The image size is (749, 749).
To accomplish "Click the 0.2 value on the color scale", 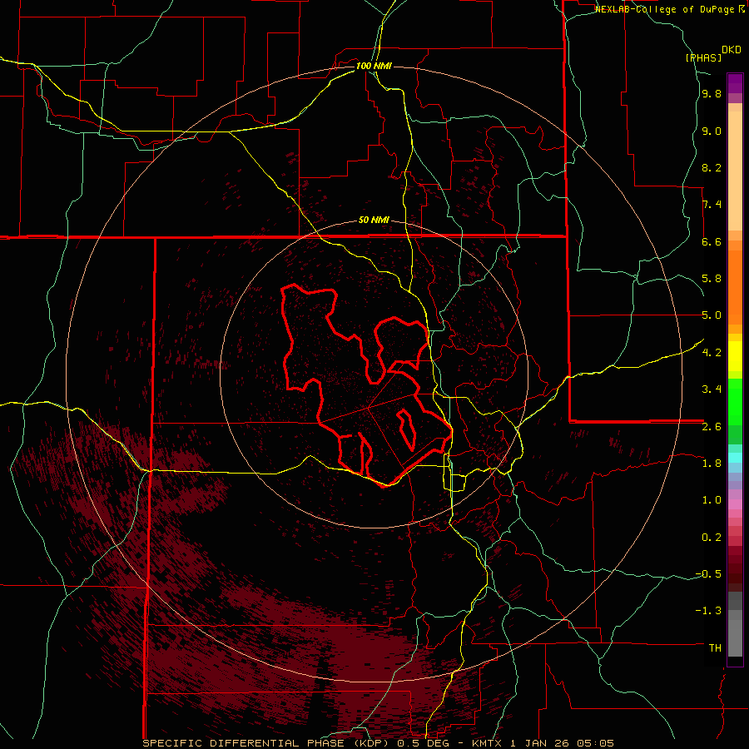I will click(712, 537).
